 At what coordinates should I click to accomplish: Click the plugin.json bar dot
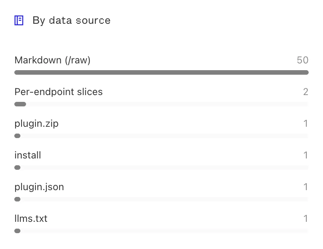(17, 199)
